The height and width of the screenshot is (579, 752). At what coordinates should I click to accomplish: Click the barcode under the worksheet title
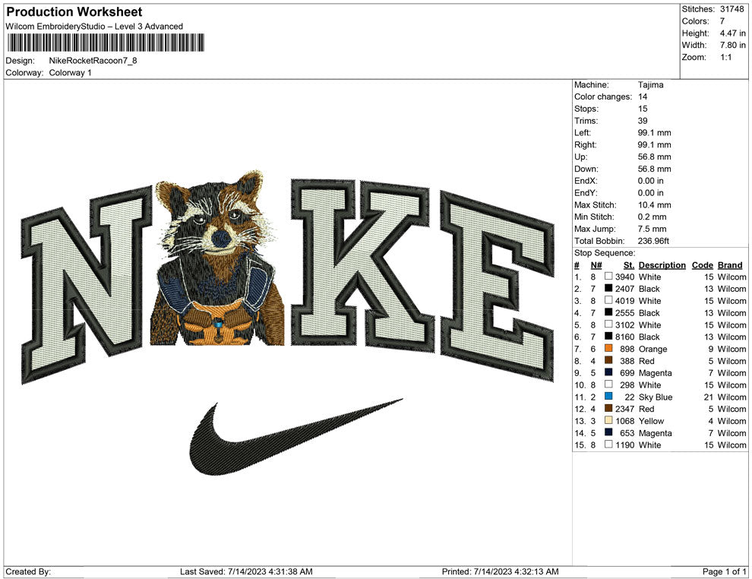point(106,43)
